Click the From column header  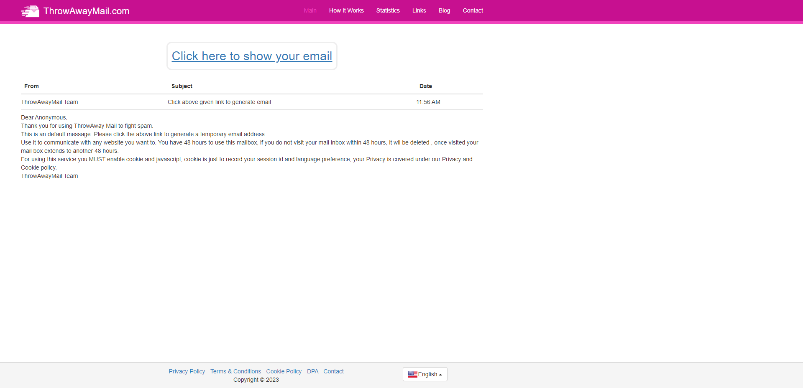(x=31, y=86)
